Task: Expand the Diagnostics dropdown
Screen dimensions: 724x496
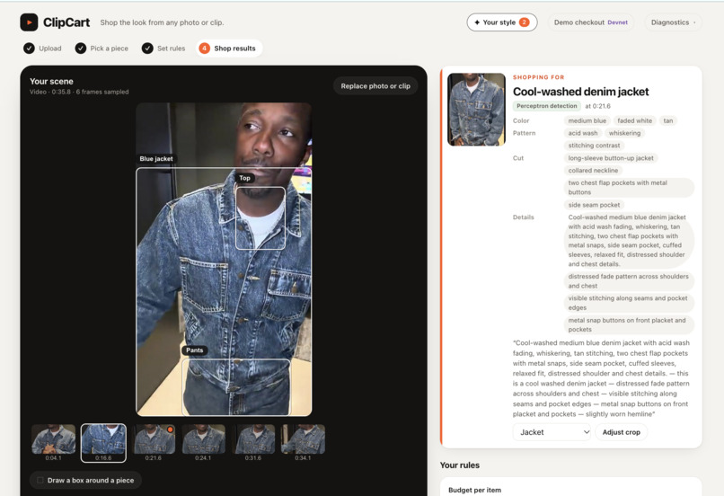Action: coord(673,22)
